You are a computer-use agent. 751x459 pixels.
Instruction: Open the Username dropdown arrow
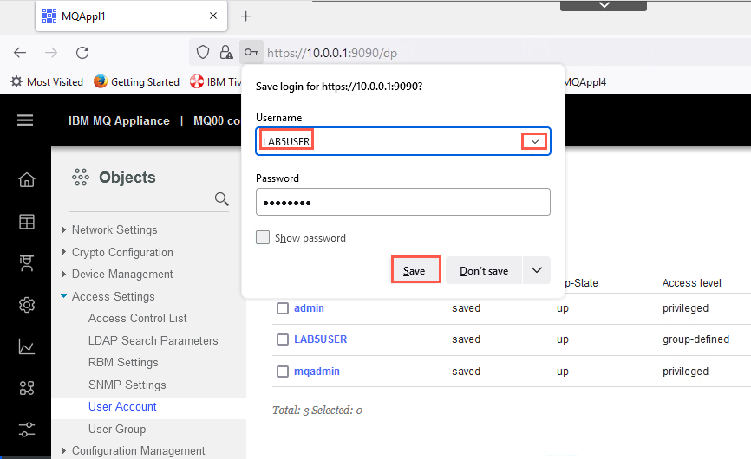[534, 141]
